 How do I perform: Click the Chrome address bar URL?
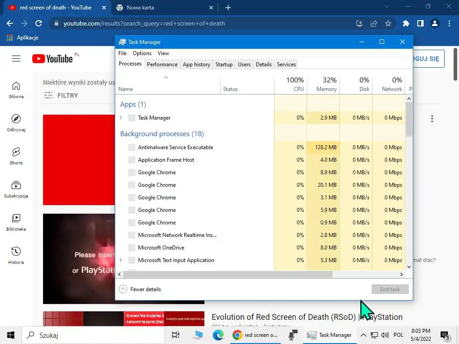[144, 23]
